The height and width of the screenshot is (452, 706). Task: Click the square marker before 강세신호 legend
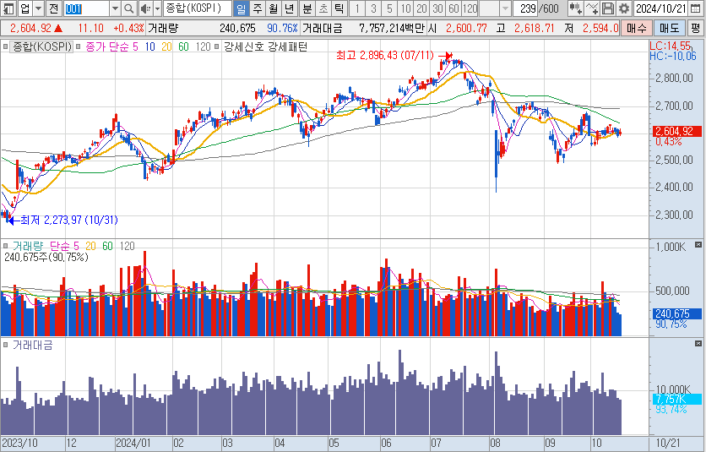(x=217, y=46)
